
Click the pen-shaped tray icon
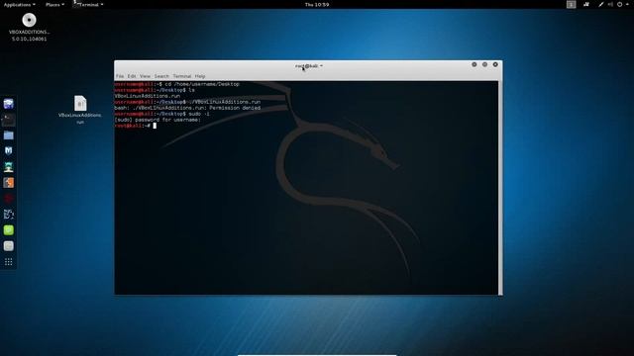click(601, 4)
